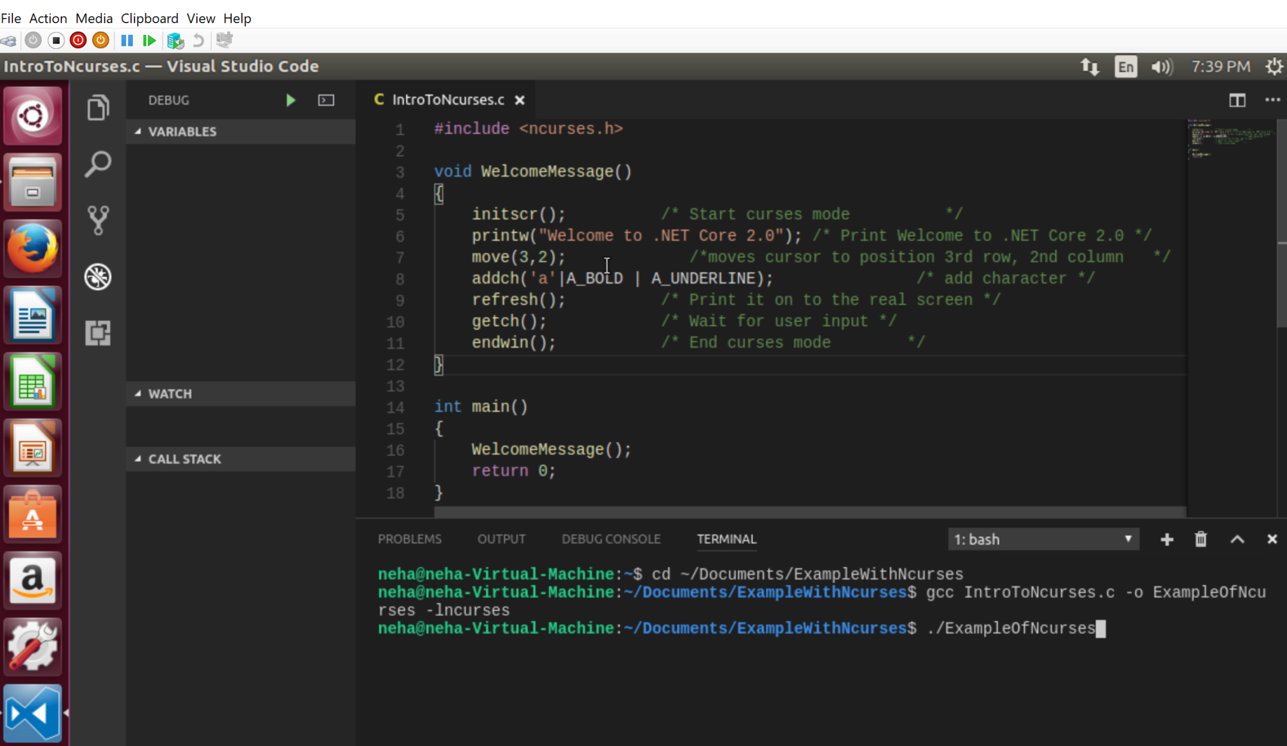Open the Extensions view icon
This screenshot has width=1287, height=746.
(x=98, y=333)
